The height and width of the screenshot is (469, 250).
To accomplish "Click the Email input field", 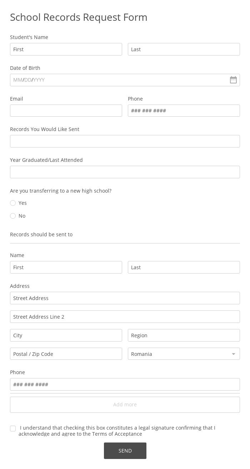I will pyautogui.click(x=66, y=111).
